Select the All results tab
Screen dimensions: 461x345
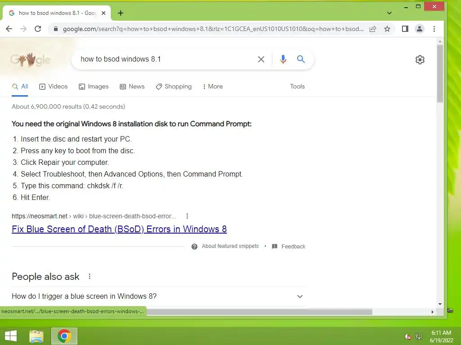click(20, 87)
